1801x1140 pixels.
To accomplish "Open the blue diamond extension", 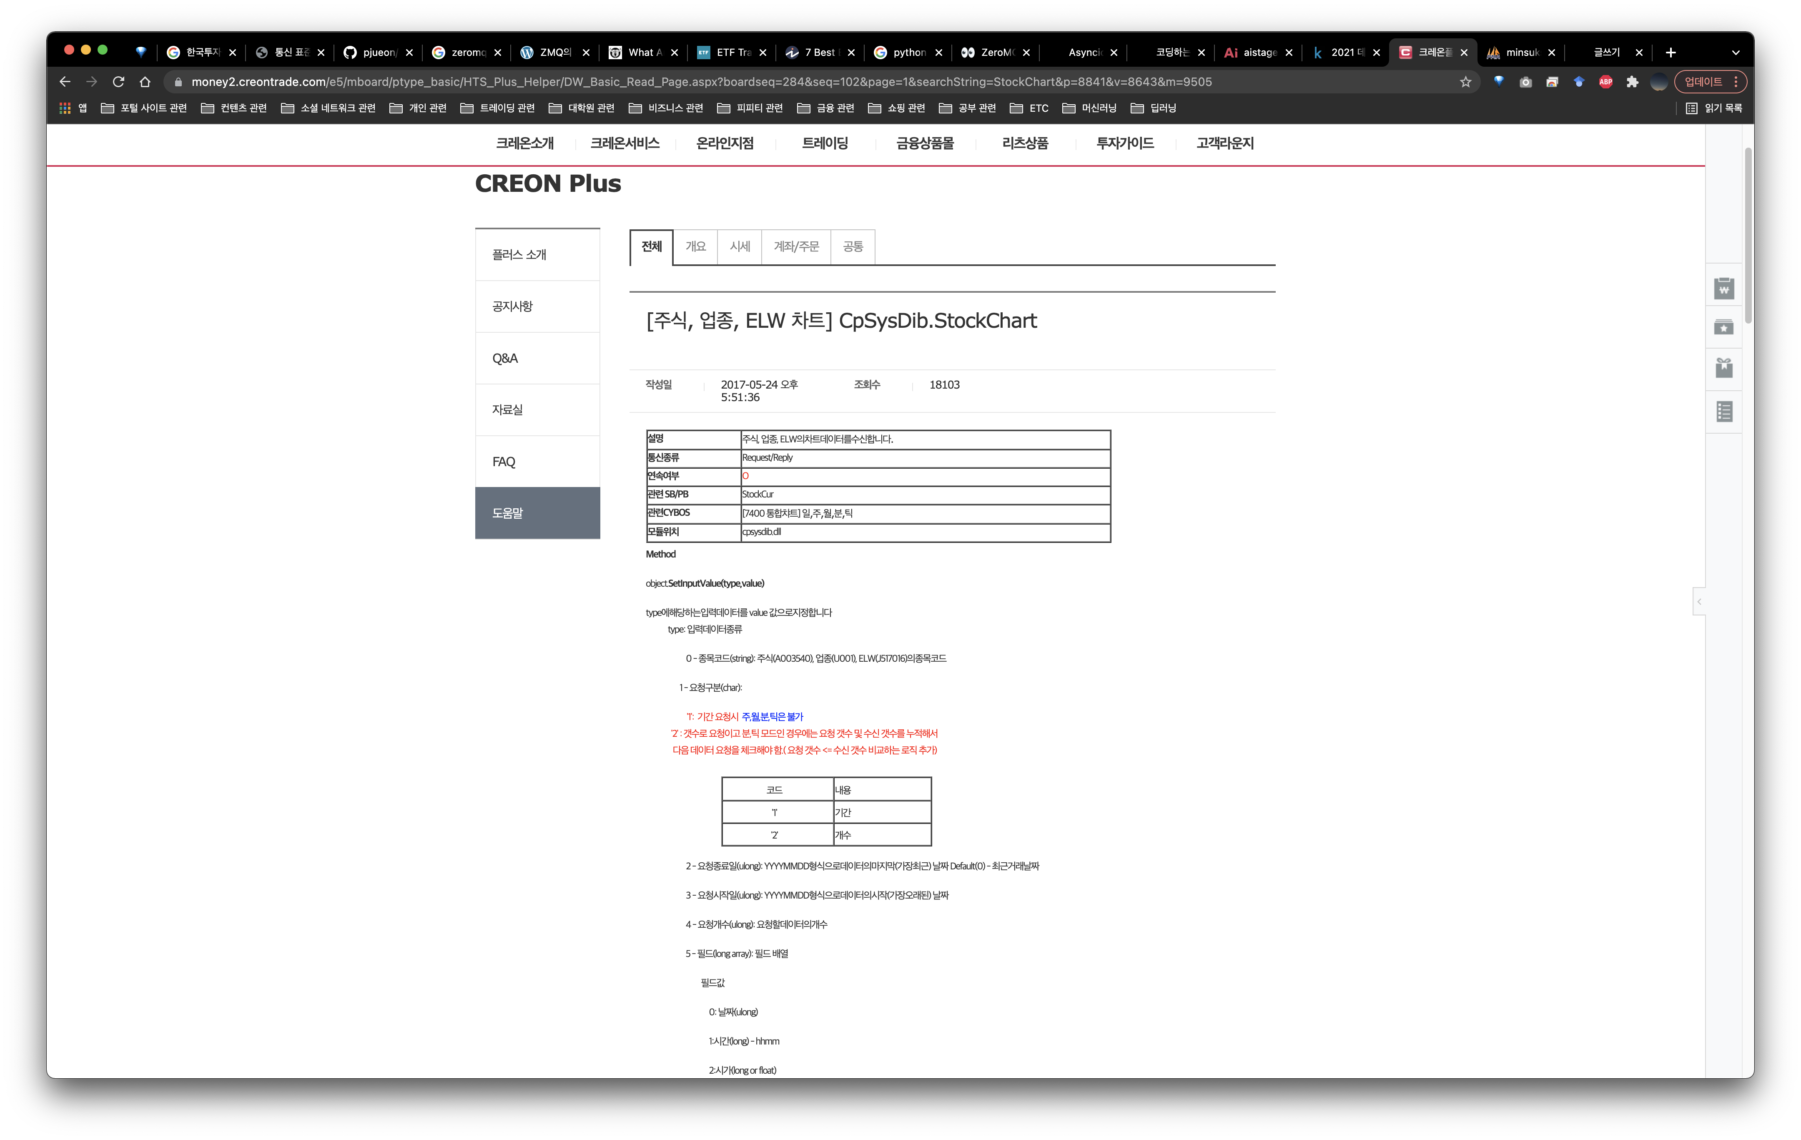I will (1499, 82).
